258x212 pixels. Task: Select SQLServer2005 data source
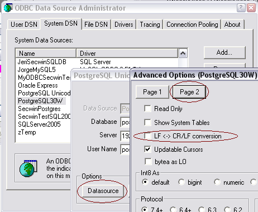(39, 124)
